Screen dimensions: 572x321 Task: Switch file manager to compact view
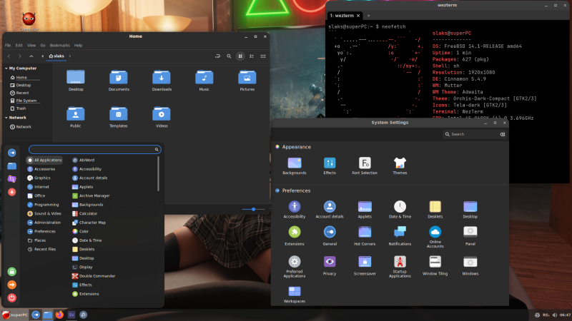click(262, 56)
